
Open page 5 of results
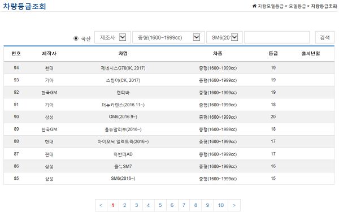160,205
